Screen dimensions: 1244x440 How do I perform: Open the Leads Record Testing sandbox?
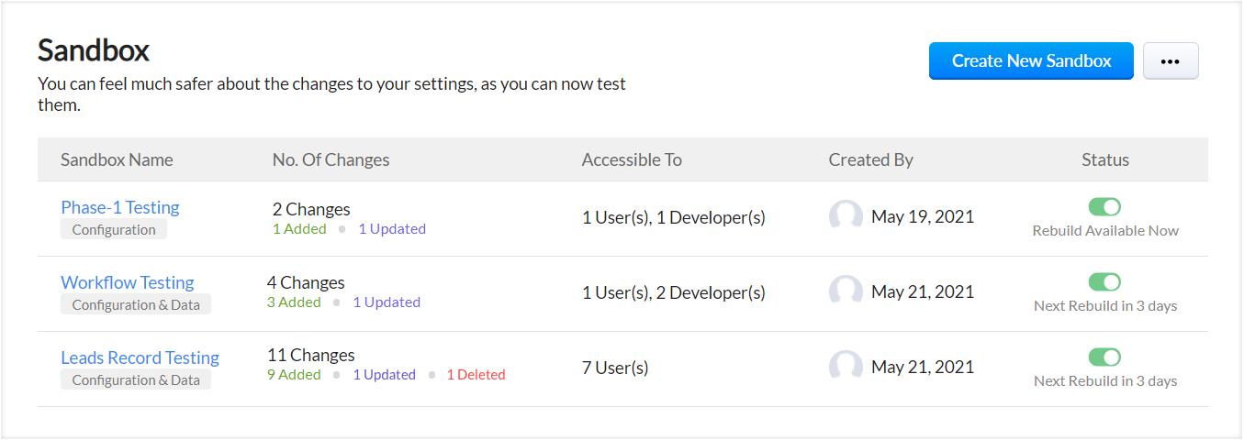click(140, 357)
